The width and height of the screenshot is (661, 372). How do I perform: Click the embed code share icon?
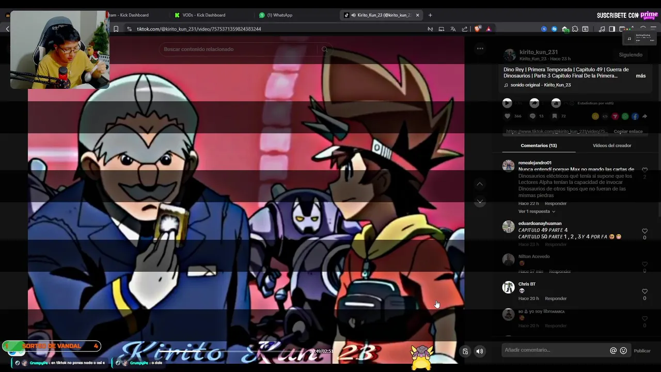(605, 116)
